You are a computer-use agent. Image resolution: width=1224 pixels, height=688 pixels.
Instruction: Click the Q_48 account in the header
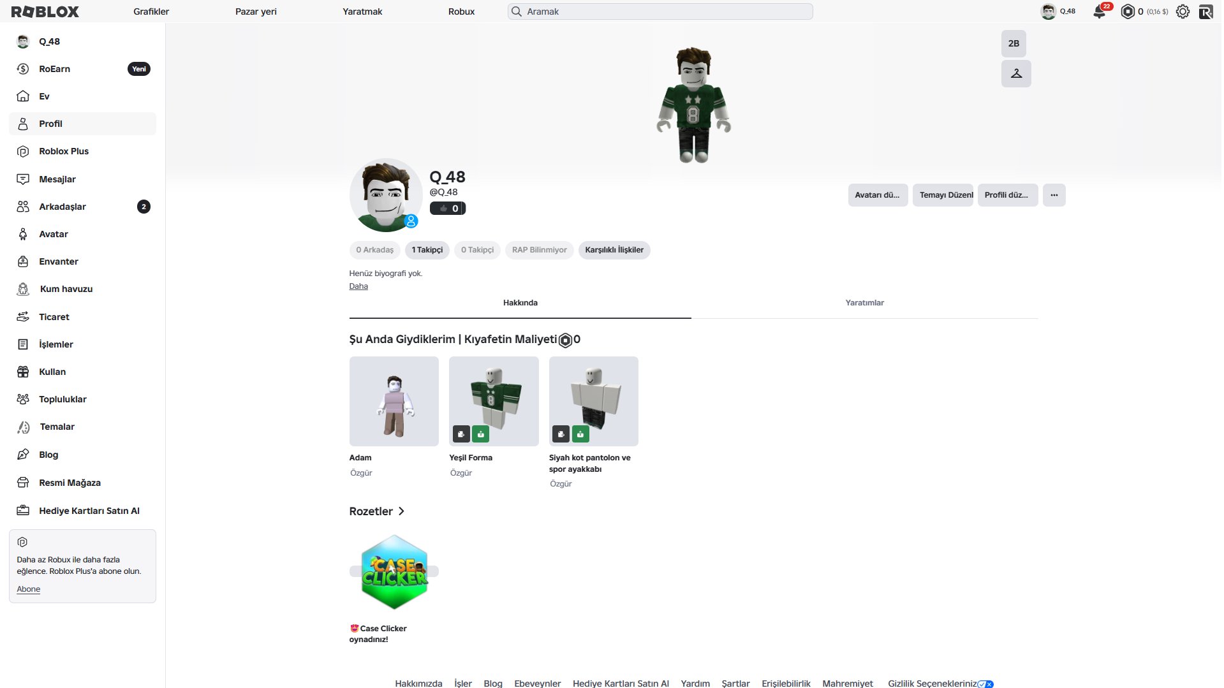1058,11
